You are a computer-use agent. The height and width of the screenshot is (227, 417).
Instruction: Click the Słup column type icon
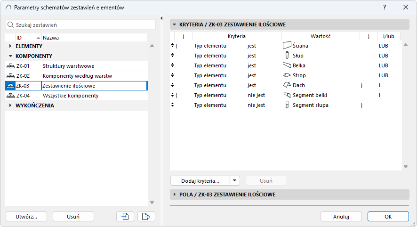(x=287, y=56)
